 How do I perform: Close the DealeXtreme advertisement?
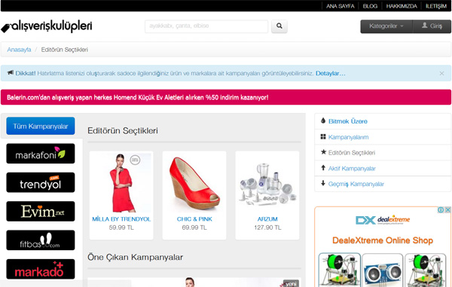(x=447, y=209)
